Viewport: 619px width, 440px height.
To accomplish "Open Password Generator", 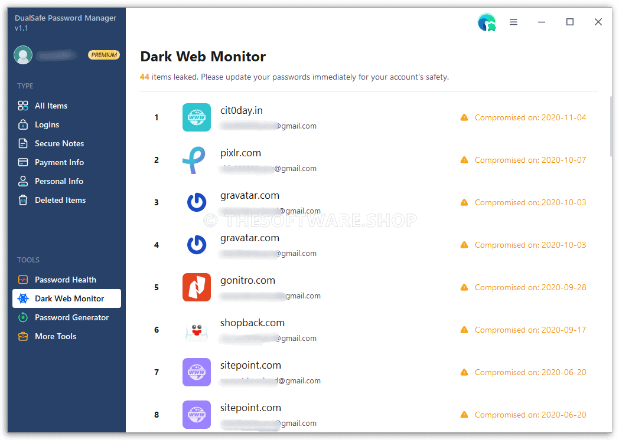I will click(x=66, y=318).
